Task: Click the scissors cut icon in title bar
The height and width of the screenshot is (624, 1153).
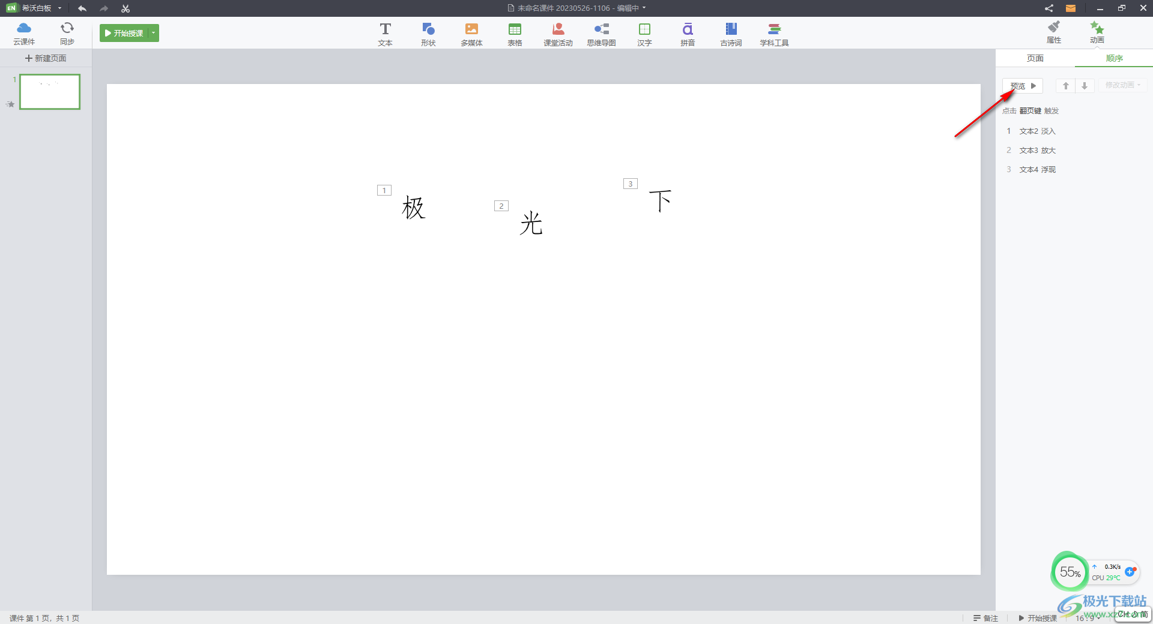Action: point(126,8)
